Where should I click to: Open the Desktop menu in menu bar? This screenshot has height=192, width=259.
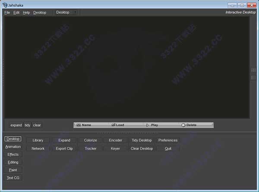coord(40,12)
